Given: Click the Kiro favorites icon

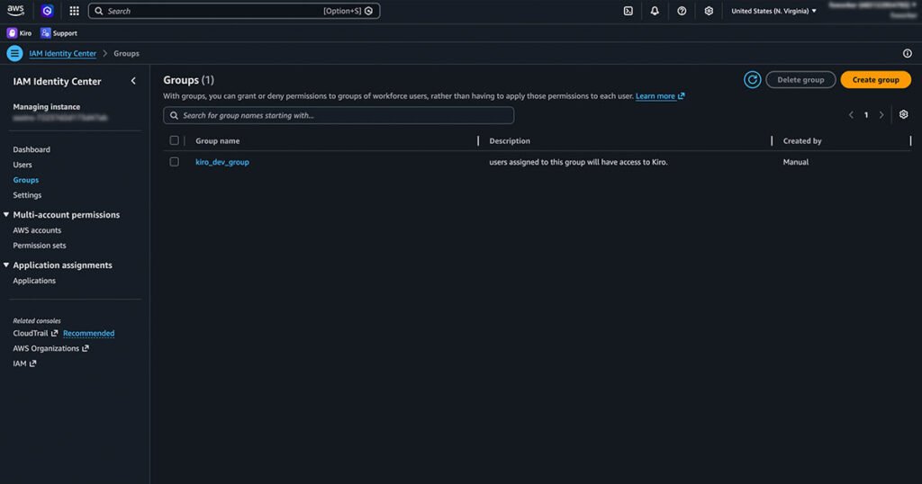Looking at the screenshot, I should pos(12,33).
